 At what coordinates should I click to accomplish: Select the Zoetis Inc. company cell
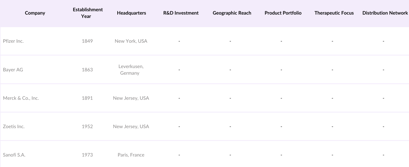click(14, 127)
